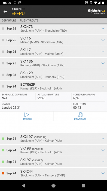Open the SK198 Kalmar to Stockholm flight
107x191 pixels.
[53, 150]
